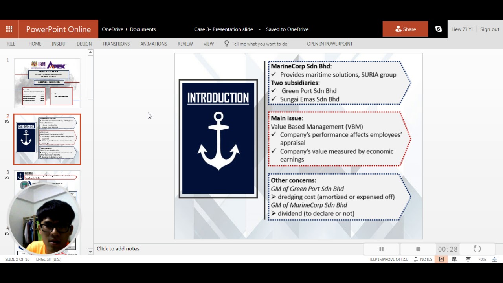Click the thumbnail pane scrollbar thumb
This screenshot has width=503, height=283.
[x=90, y=77]
